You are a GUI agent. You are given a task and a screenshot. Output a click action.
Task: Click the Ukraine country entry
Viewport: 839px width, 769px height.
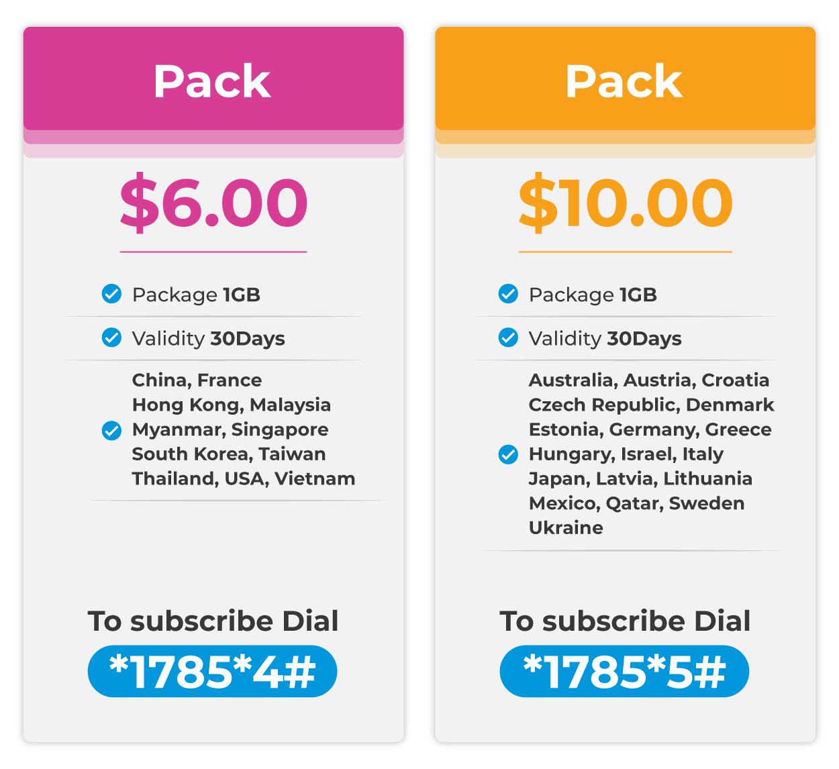click(566, 527)
